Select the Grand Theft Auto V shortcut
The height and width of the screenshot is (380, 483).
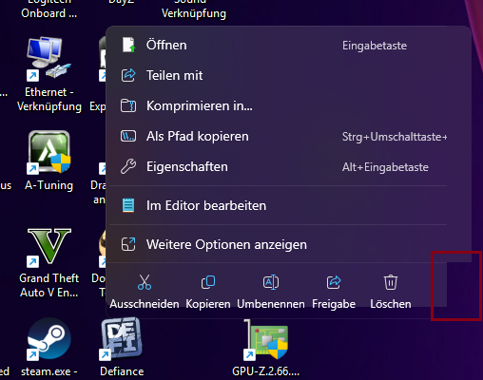pyautogui.click(x=49, y=263)
